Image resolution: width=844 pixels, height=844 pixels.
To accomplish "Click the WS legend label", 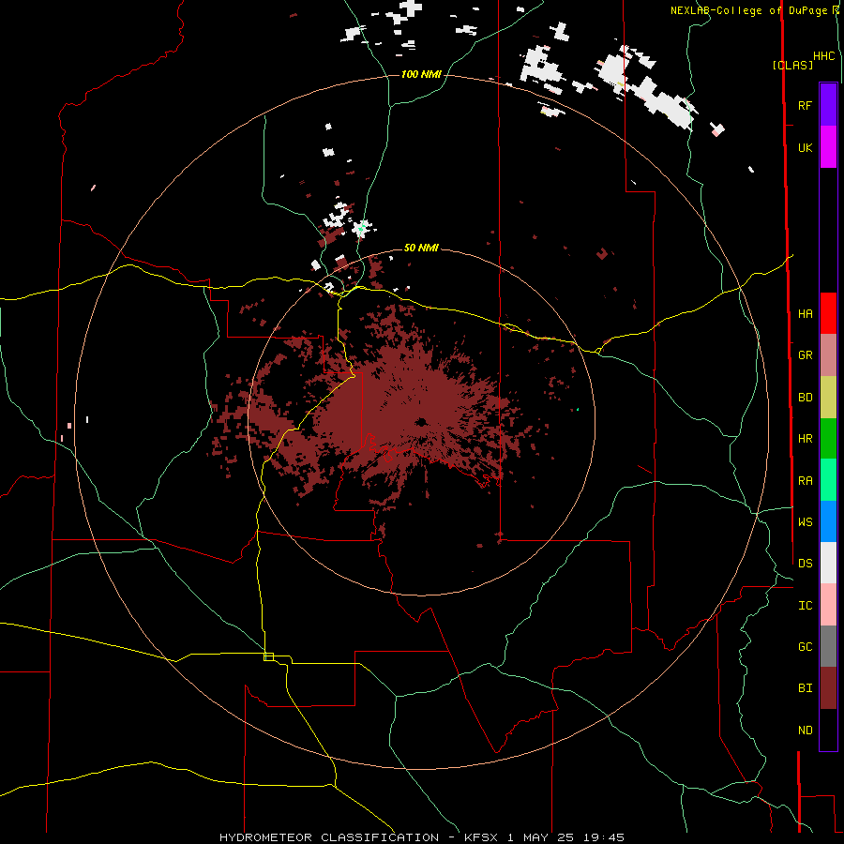I will (x=805, y=521).
